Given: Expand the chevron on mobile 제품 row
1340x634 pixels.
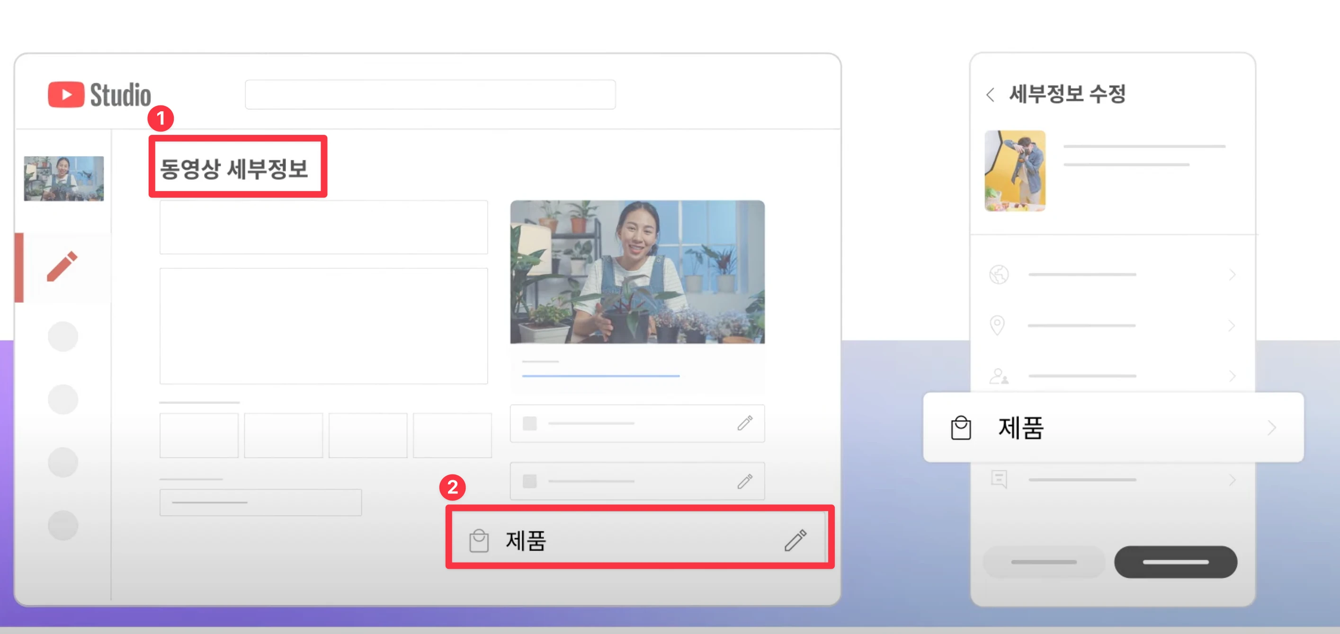Looking at the screenshot, I should 1271,428.
